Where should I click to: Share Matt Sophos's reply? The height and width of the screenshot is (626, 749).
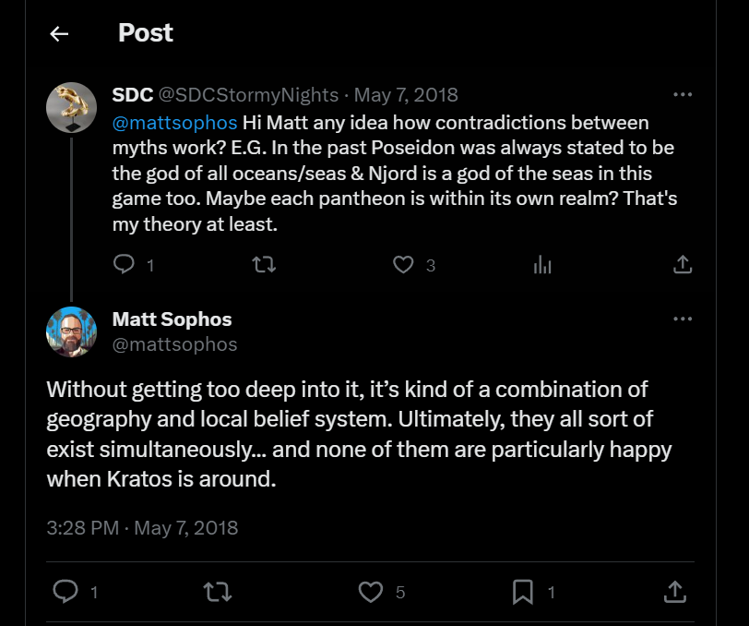click(674, 591)
